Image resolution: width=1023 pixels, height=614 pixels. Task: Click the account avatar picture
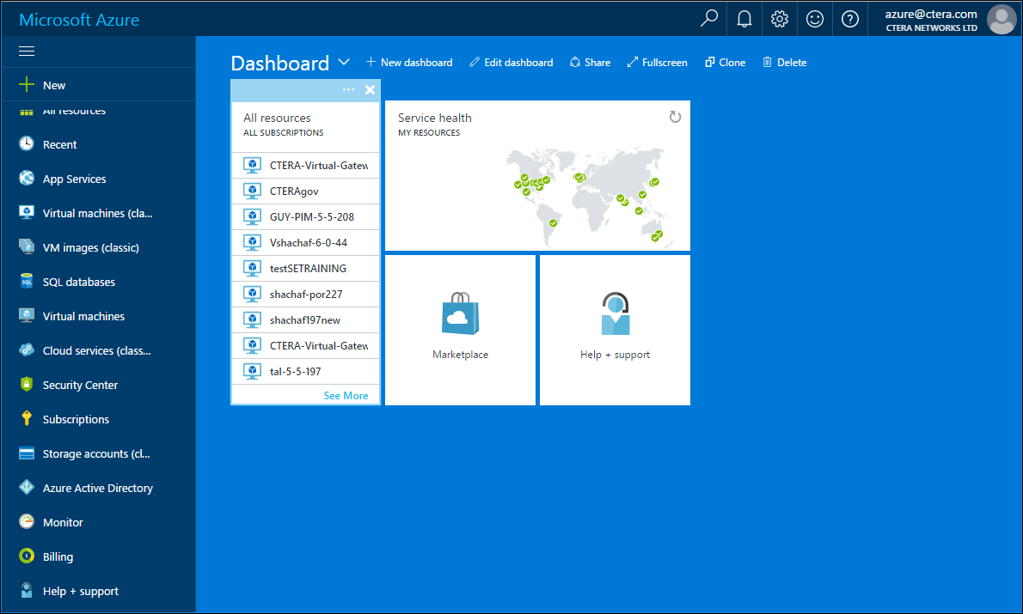click(x=1002, y=19)
